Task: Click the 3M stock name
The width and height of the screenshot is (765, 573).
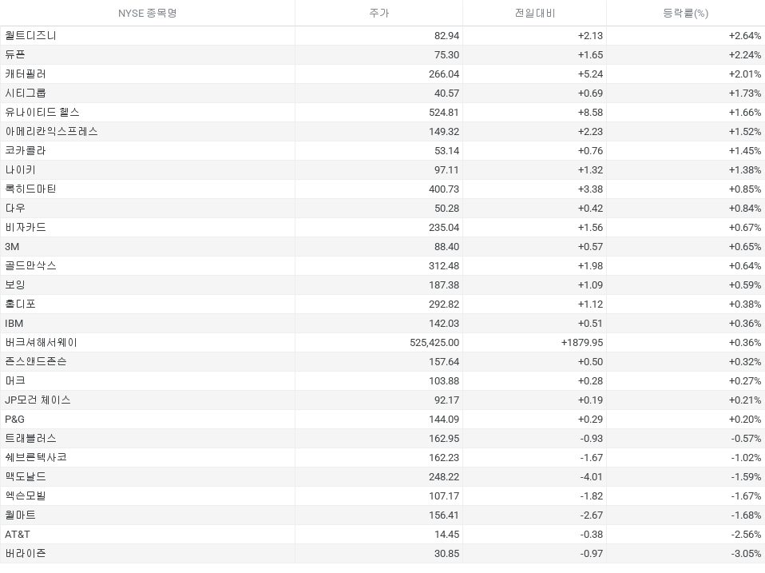Action: [x=12, y=247]
